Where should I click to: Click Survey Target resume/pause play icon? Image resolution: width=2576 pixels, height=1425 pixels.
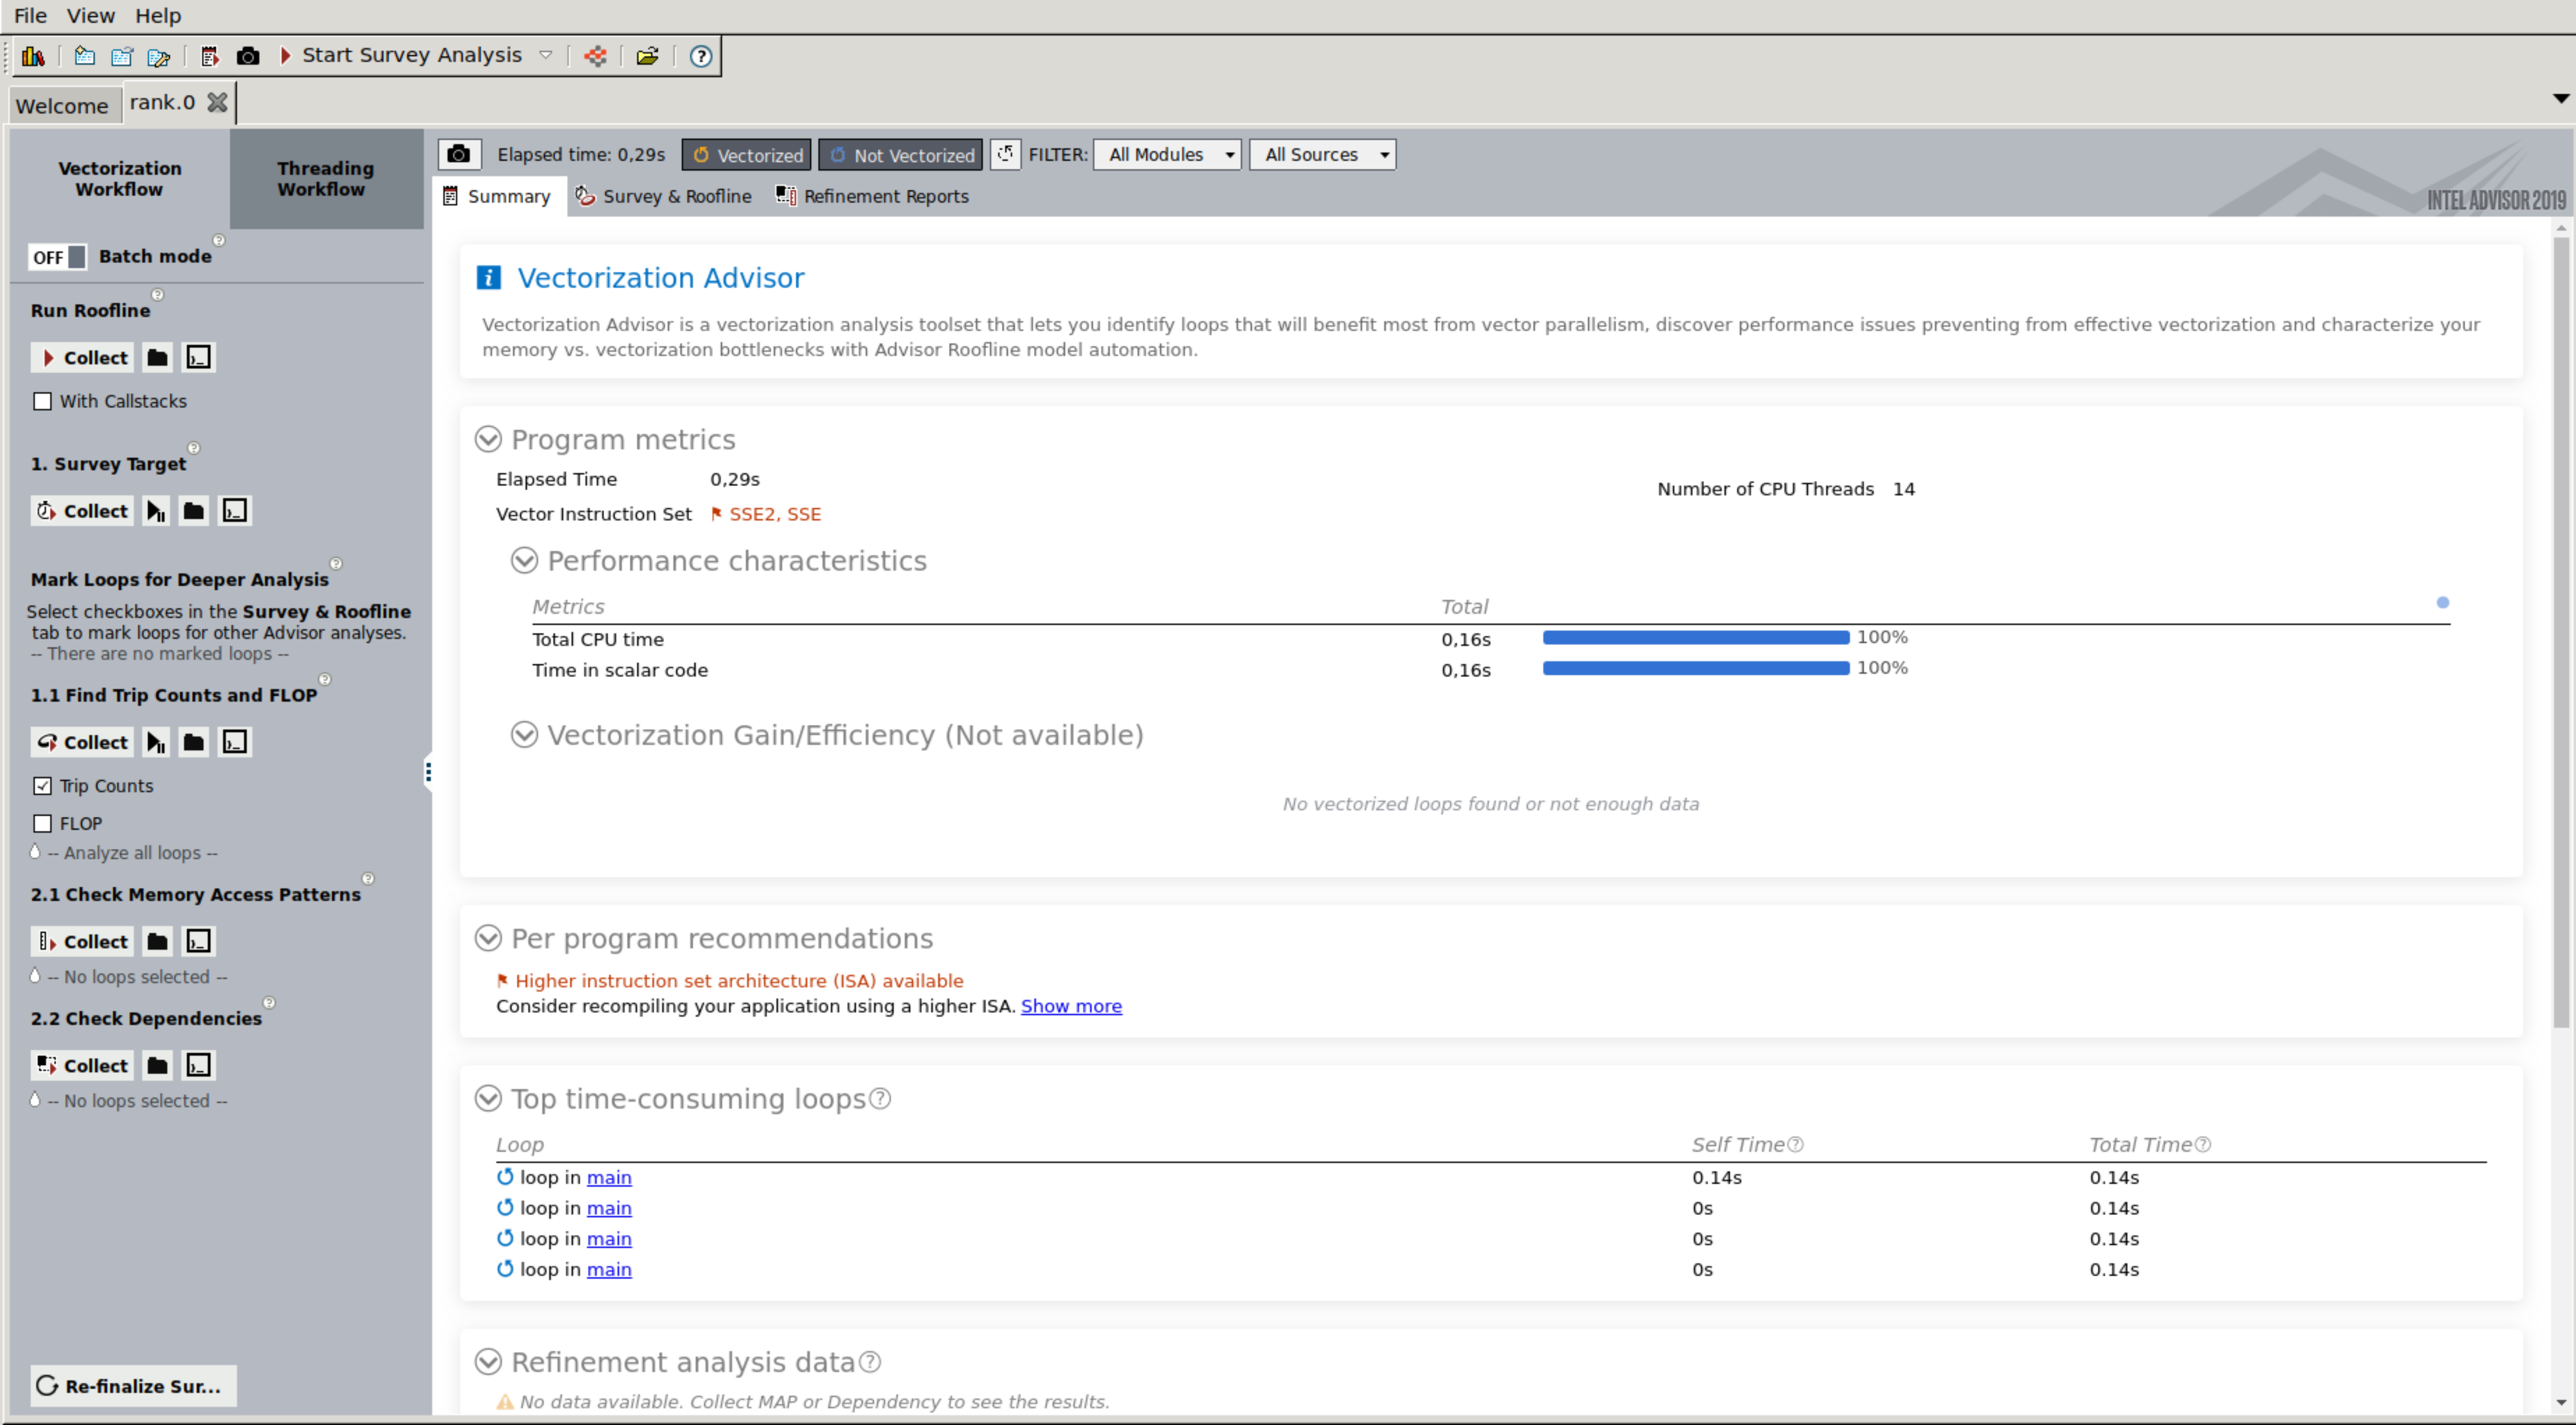[157, 511]
